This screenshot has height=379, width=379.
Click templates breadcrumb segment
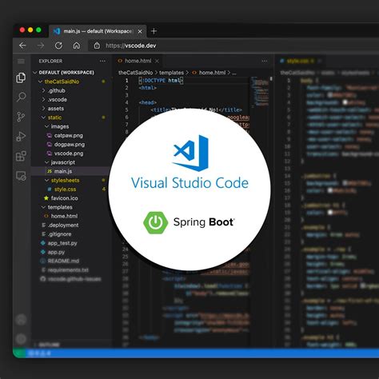171,73
